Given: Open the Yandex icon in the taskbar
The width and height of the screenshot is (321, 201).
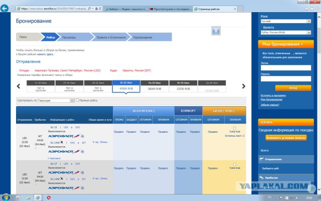Looking at the screenshot, I should coord(18,197).
